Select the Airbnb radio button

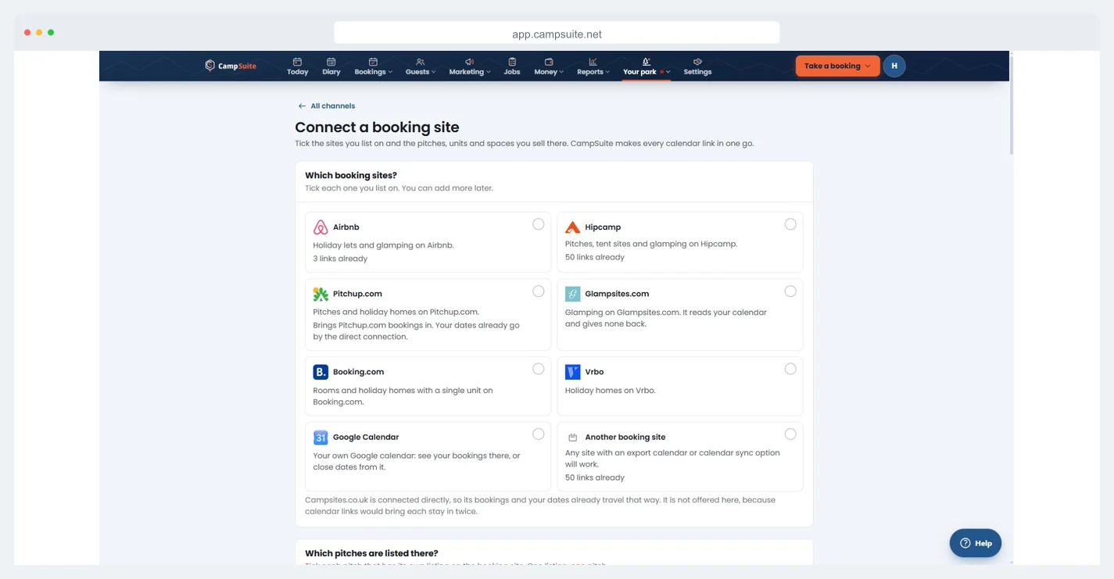coord(539,224)
